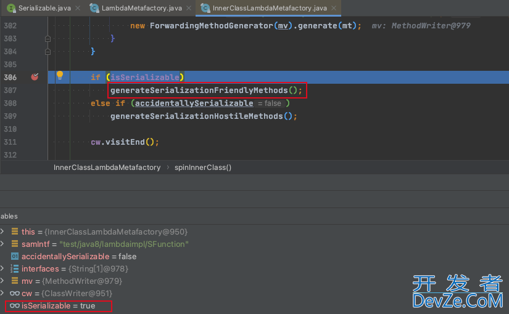Click the array icon beside interfaces
The image size is (509, 314).
point(15,268)
